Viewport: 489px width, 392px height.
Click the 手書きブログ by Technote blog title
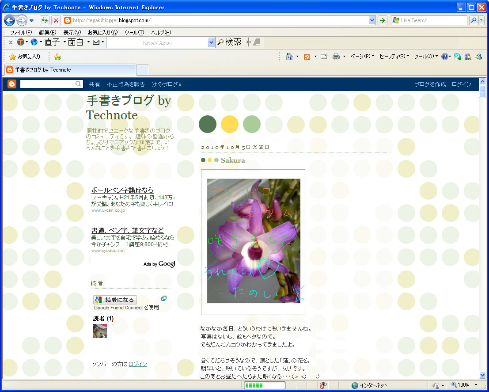point(129,108)
